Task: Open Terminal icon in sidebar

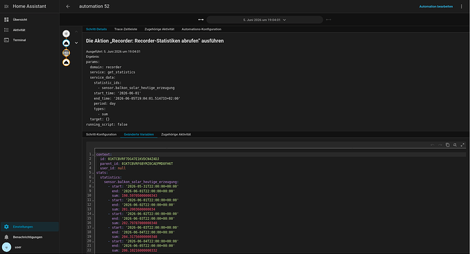Action: (6, 40)
